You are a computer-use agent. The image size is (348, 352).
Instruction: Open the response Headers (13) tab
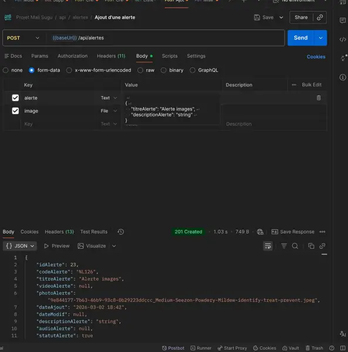[x=59, y=232]
